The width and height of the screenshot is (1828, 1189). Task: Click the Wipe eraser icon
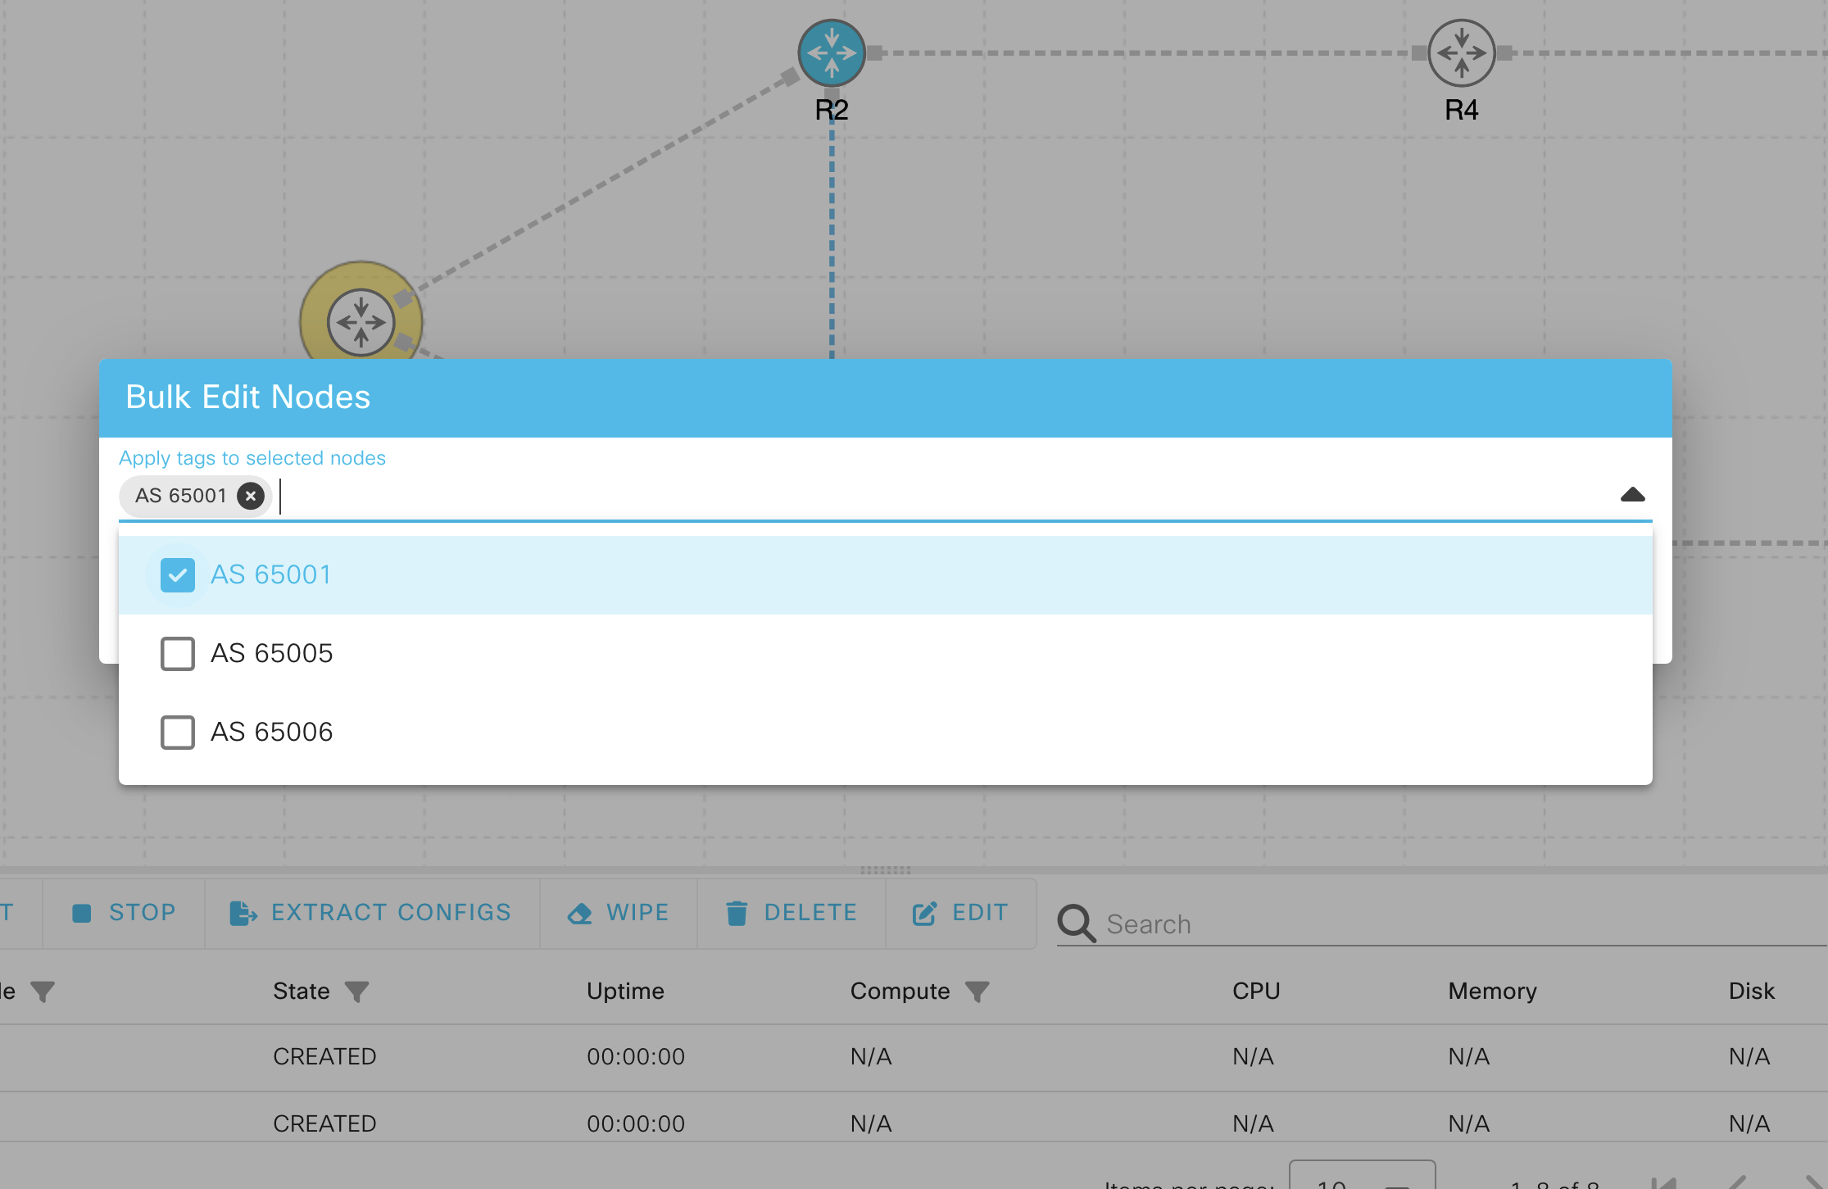[x=580, y=912]
